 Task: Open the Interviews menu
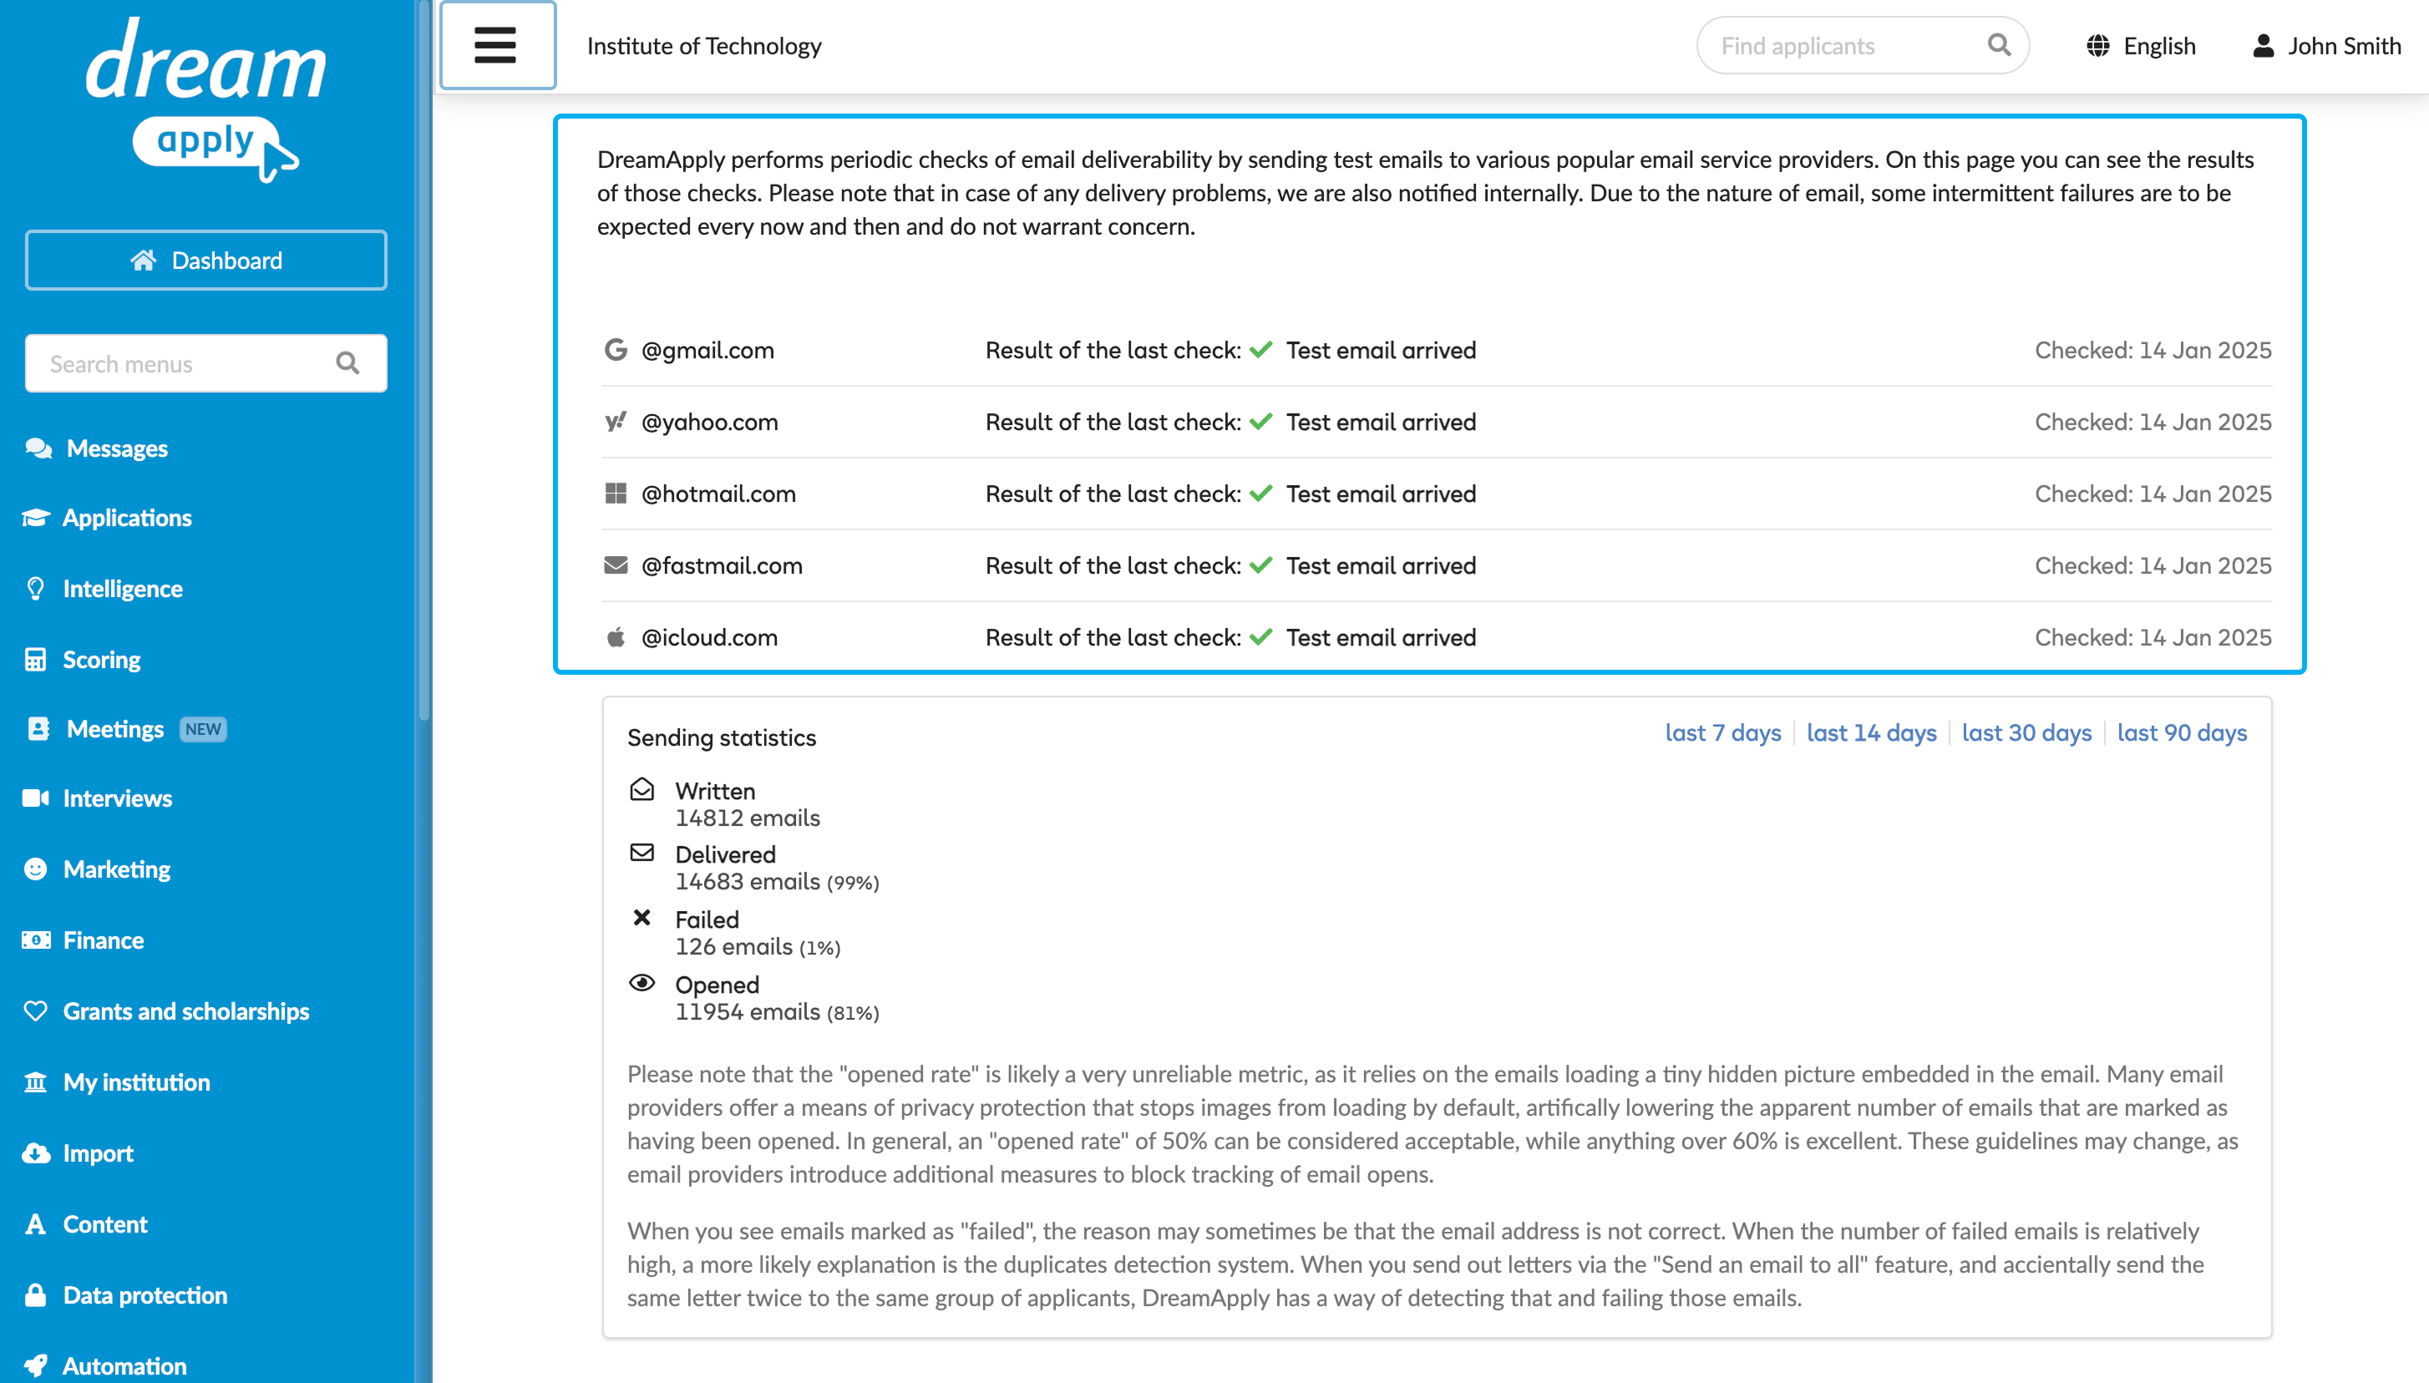[118, 798]
